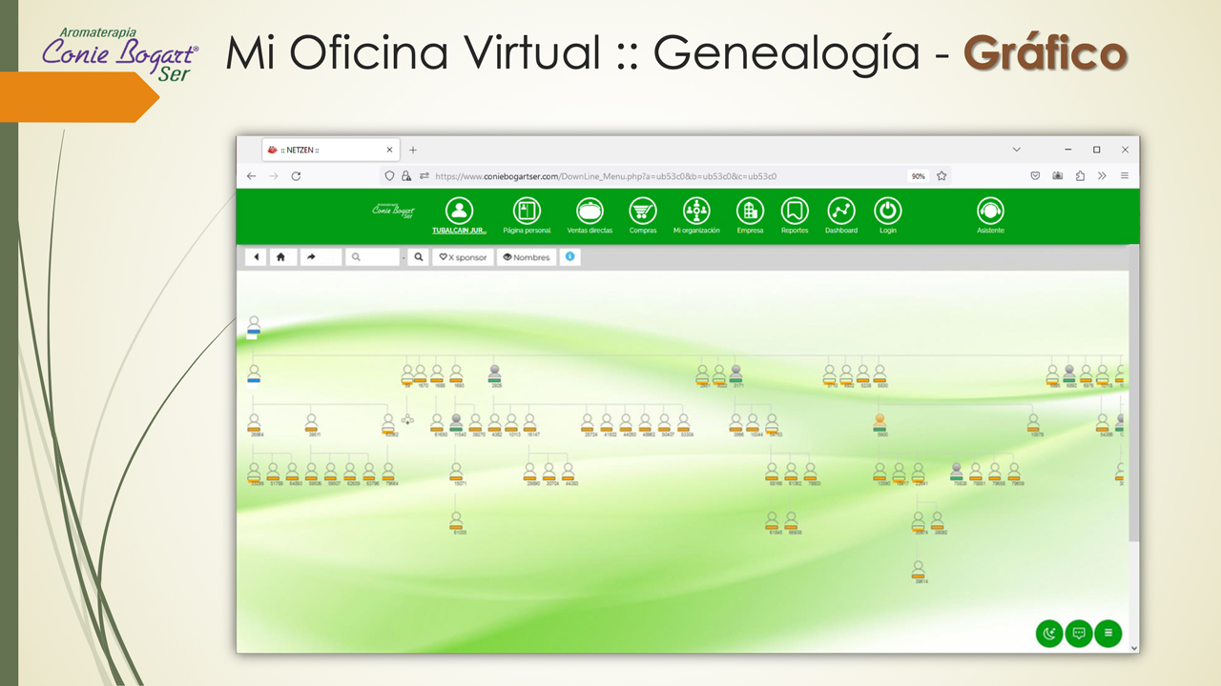Reload the page in browser
The width and height of the screenshot is (1221, 686).
tap(296, 176)
